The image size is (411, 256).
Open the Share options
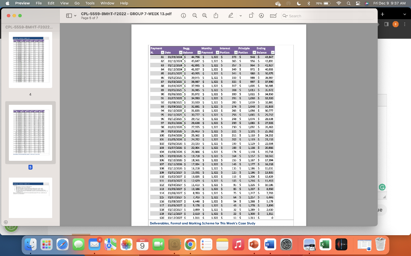pos(216,16)
